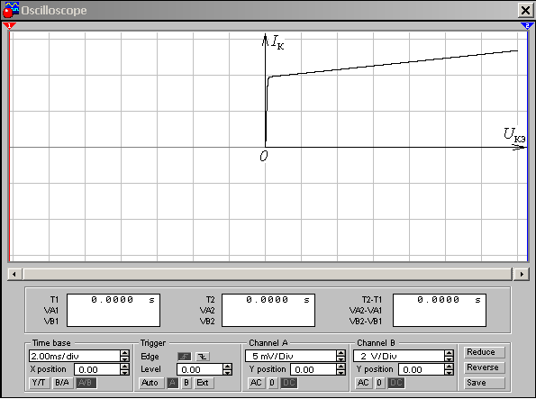Set Channel A coupling to AC
The height and width of the screenshot is (399, 536).
click(x=256, y=383)
